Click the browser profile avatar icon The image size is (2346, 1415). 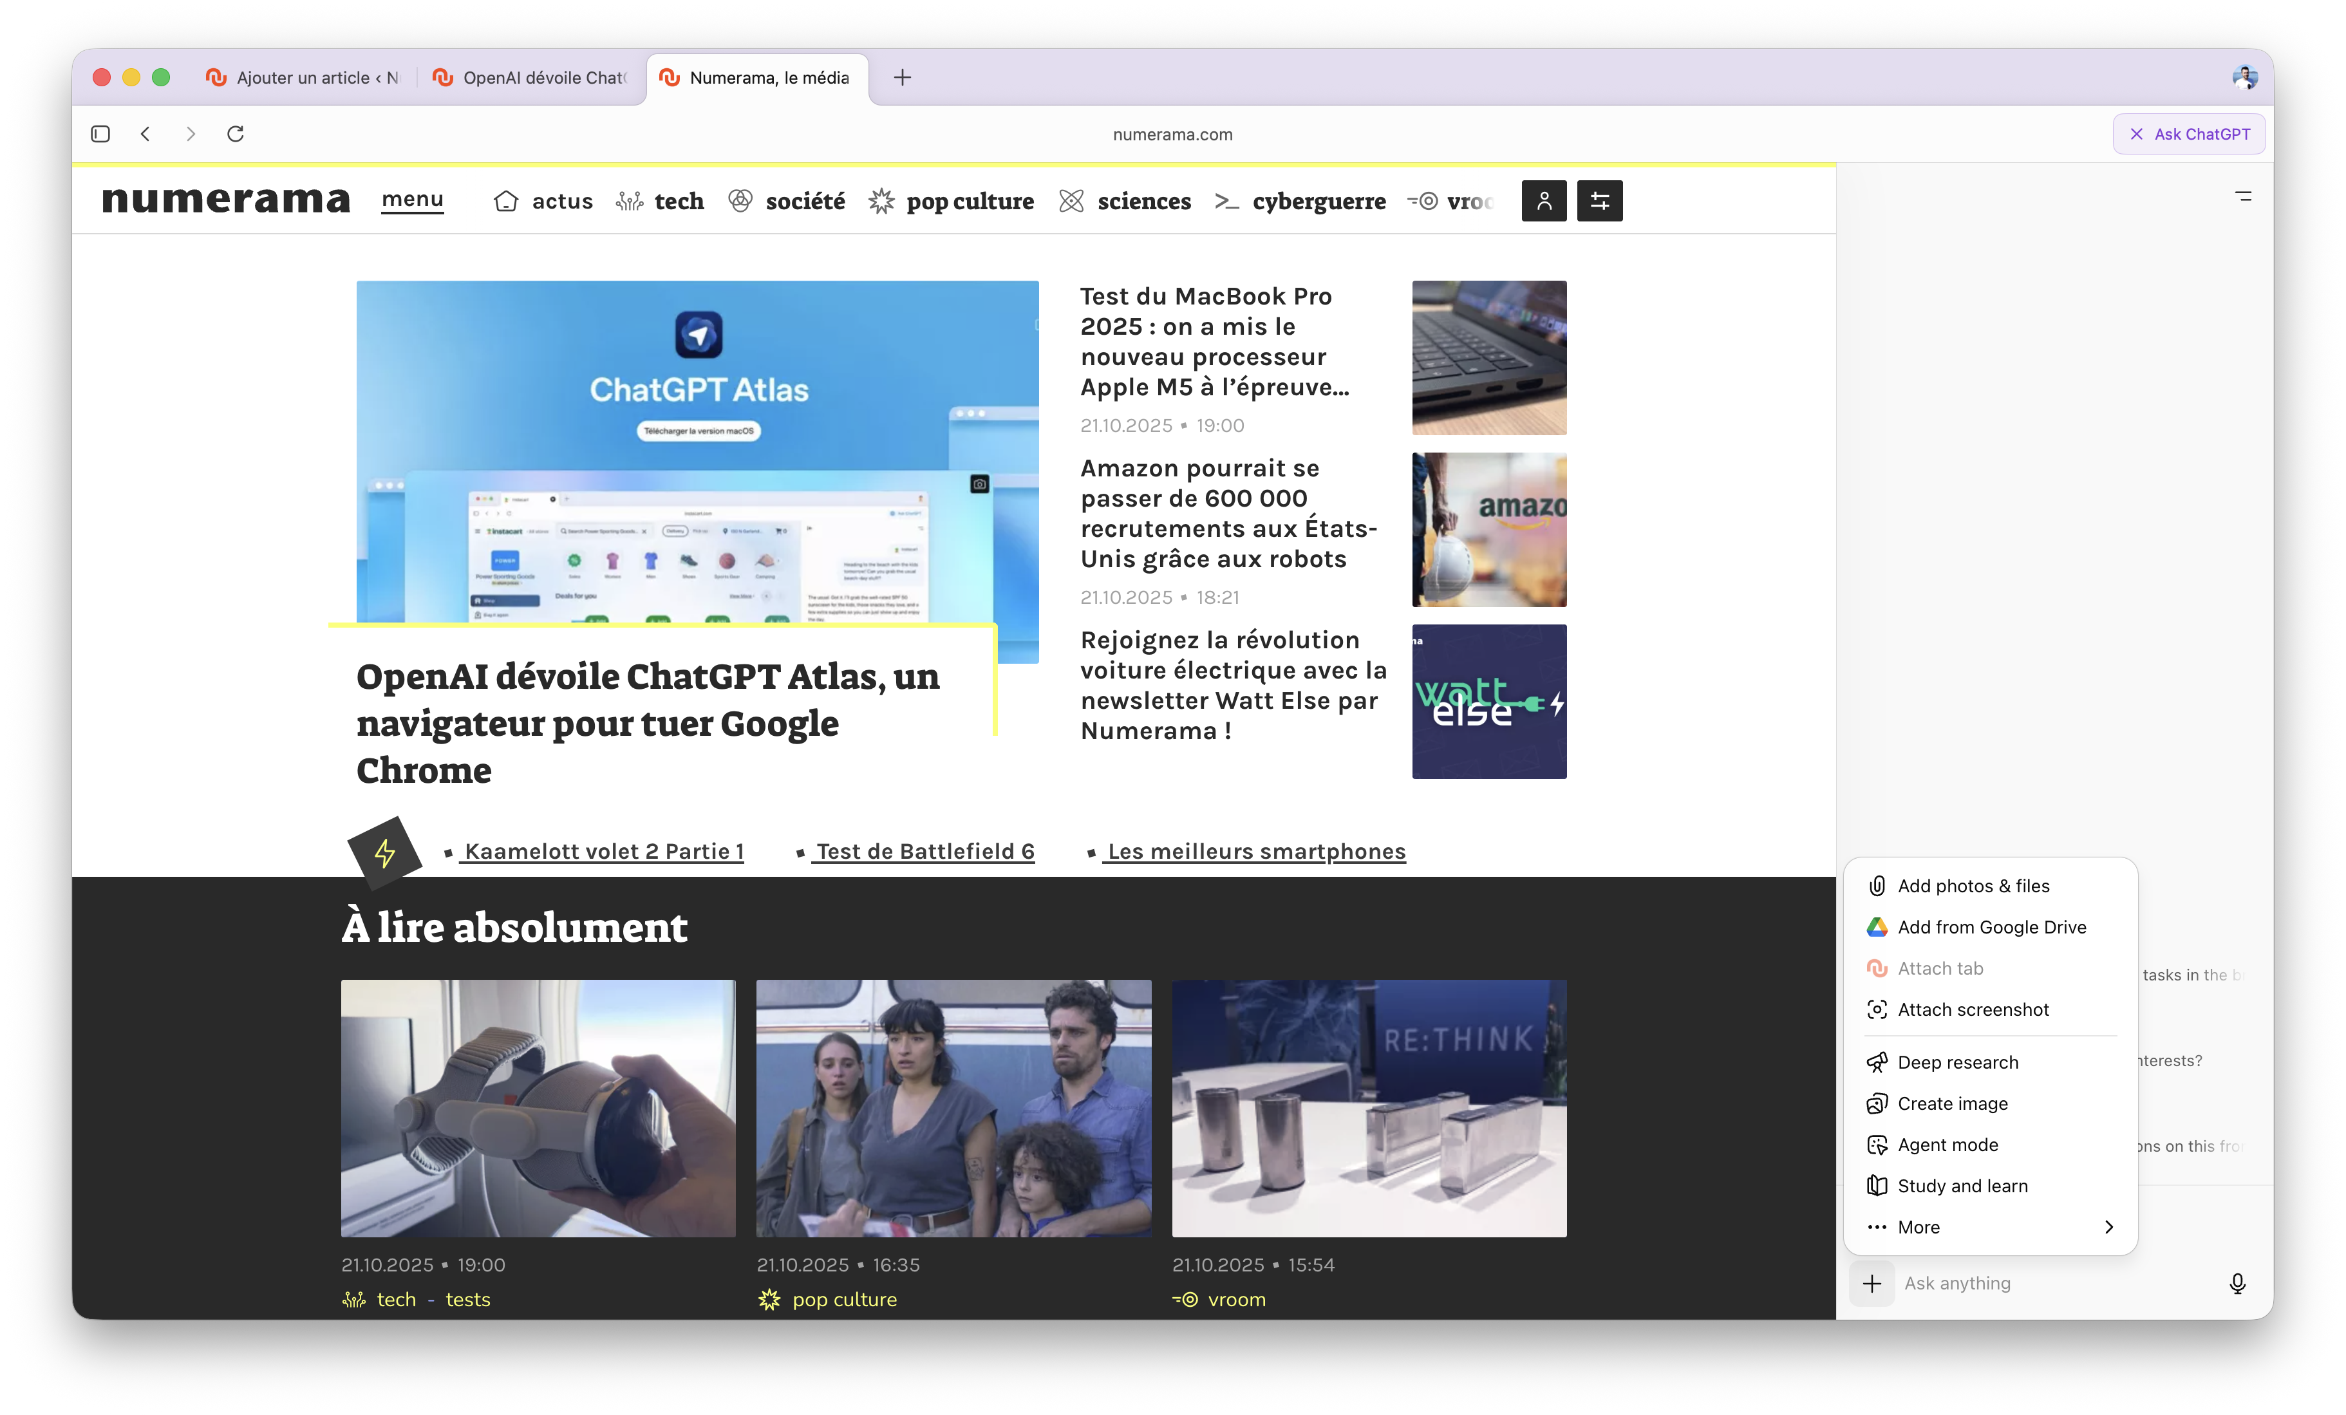[x=2244, y=77]
